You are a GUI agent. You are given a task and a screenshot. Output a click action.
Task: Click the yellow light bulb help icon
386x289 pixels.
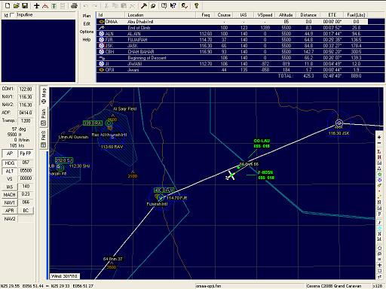click(x=197, y=5)
